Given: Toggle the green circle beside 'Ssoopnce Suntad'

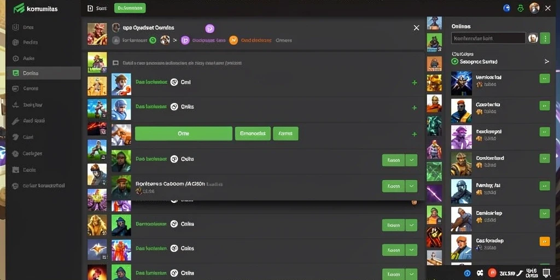Looking at the screenshot, I should pos(454,61).
